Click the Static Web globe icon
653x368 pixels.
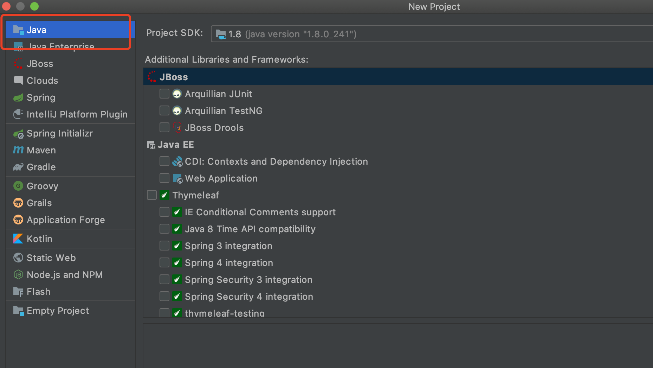[18, 258]
